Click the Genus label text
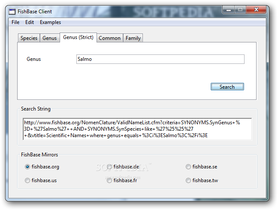This screenshot has width=278, height=210. 34,59
